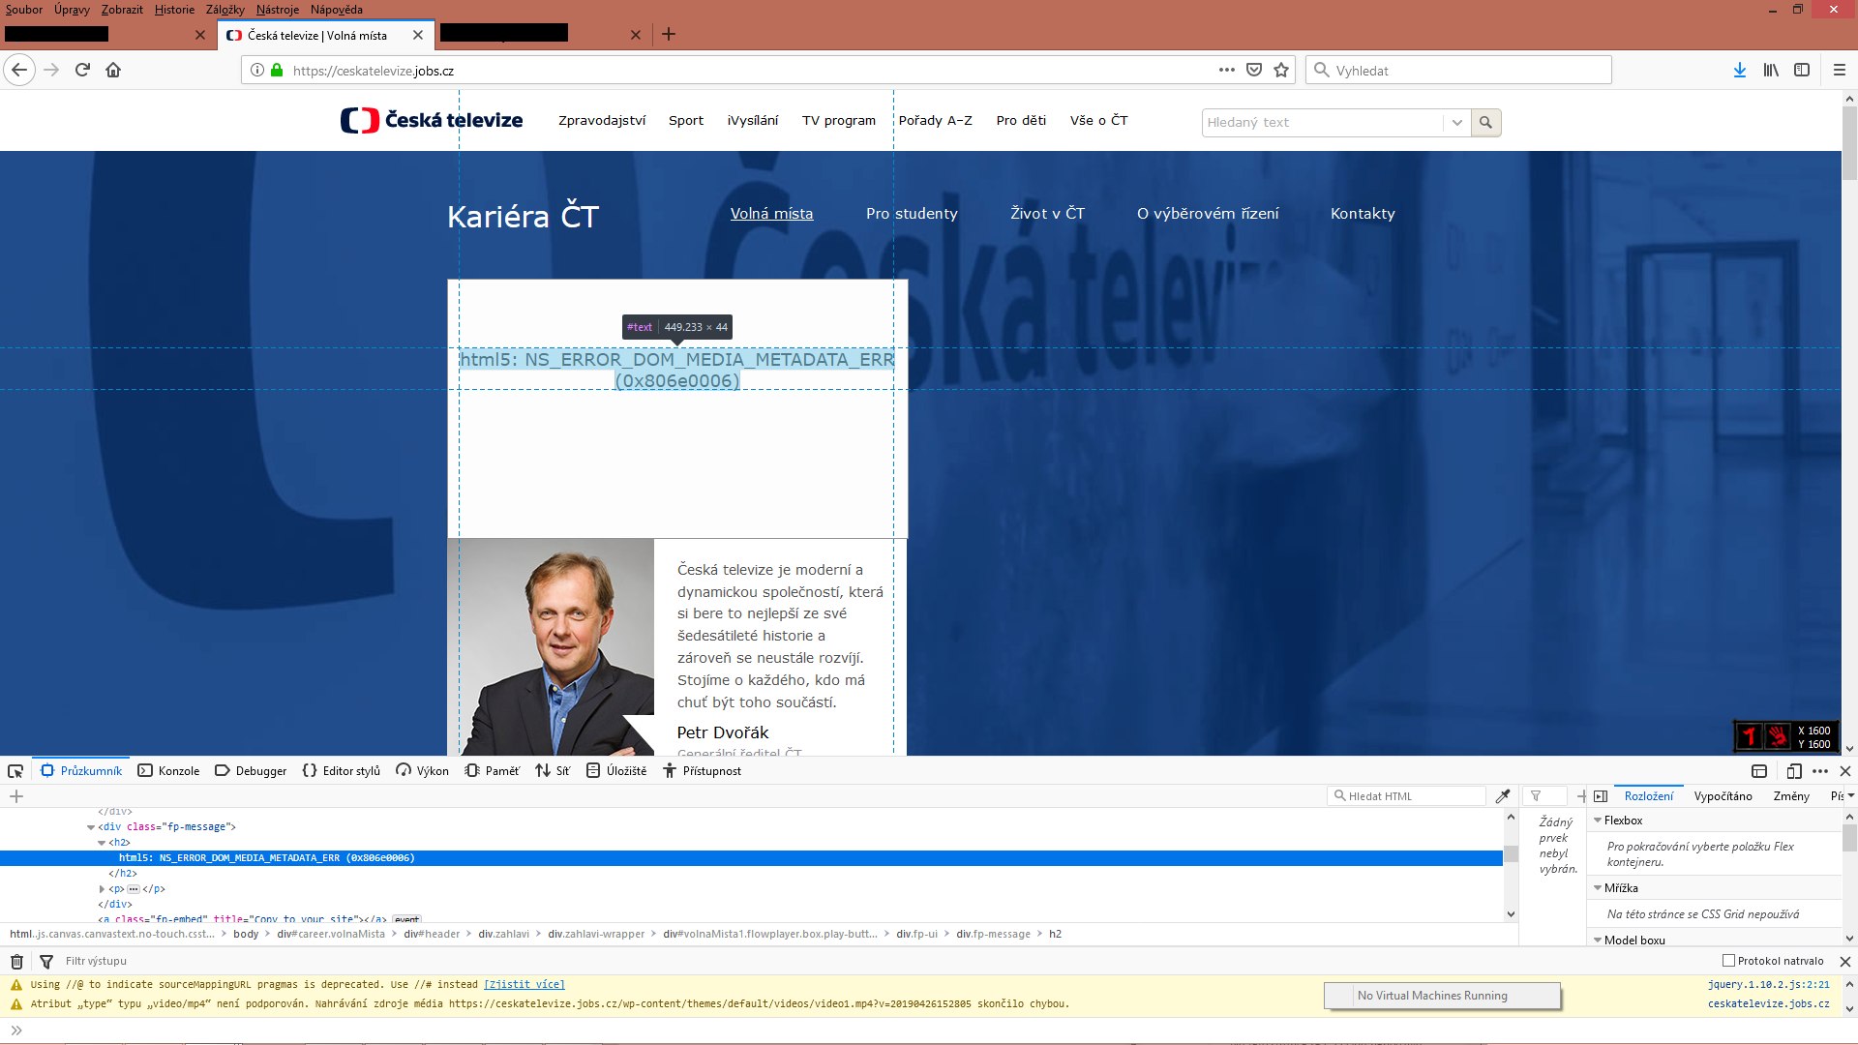Click the browser Vyhledat search field
1858x1045 pixels.
point(1458,71)
